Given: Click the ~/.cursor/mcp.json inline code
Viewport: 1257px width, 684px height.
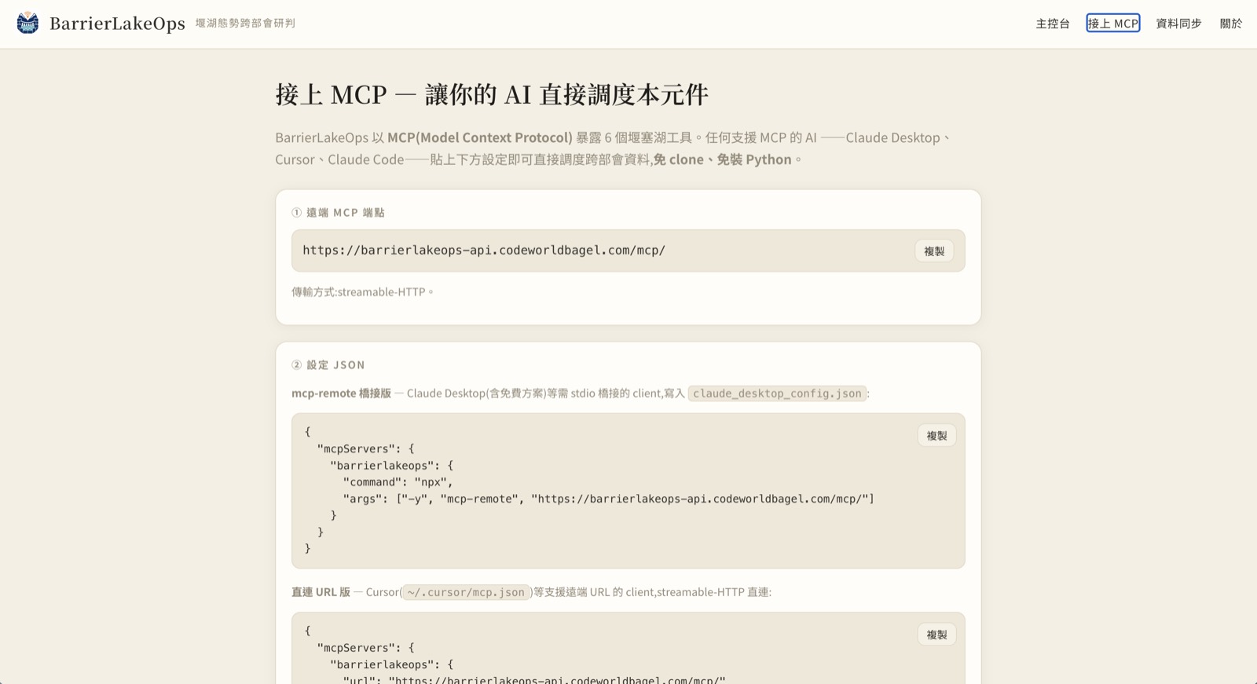Looking at the screenshot, I should pos(466,592).
